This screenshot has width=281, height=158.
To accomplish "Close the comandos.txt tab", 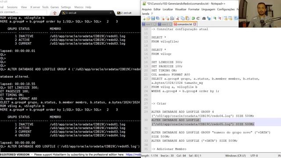I will pos(195,24).
